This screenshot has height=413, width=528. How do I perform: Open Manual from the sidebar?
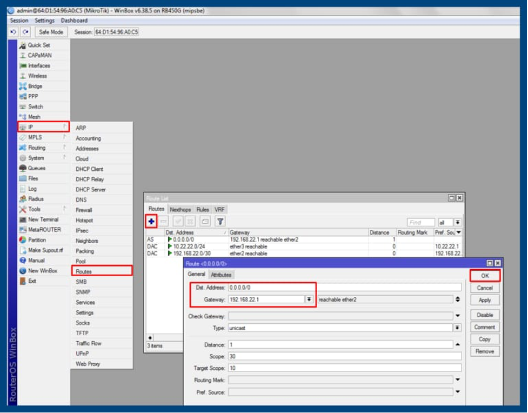click(43, 261)
